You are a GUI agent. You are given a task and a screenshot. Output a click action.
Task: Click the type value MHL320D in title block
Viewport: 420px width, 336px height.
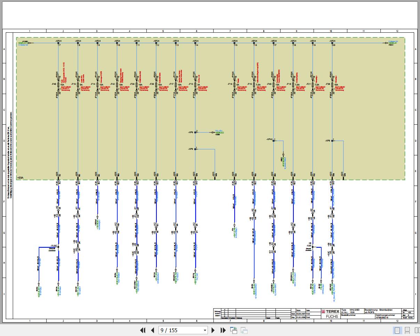355,310
